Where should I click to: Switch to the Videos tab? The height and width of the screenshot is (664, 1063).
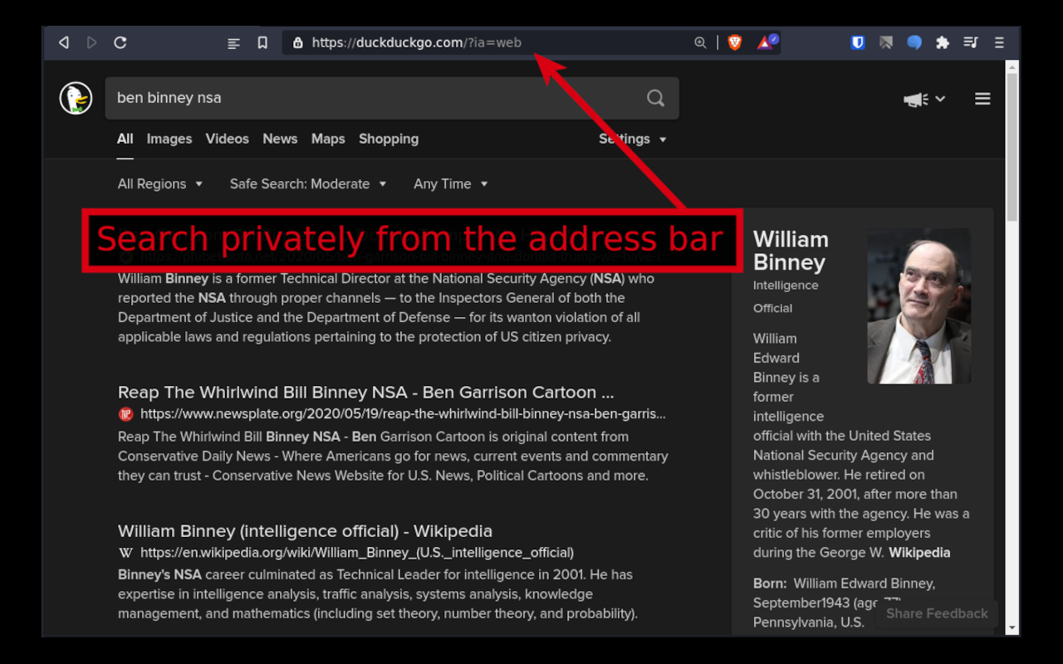pos(228,139)
